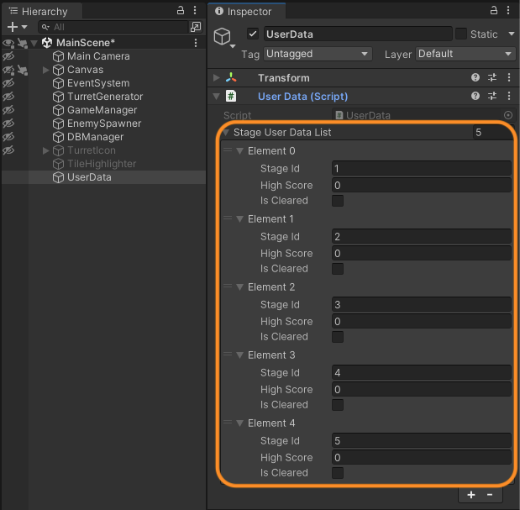The height and width of the screenshot is (510, 520).
Task: Toggle visibility of DBManager
Action: coord(8,137)
